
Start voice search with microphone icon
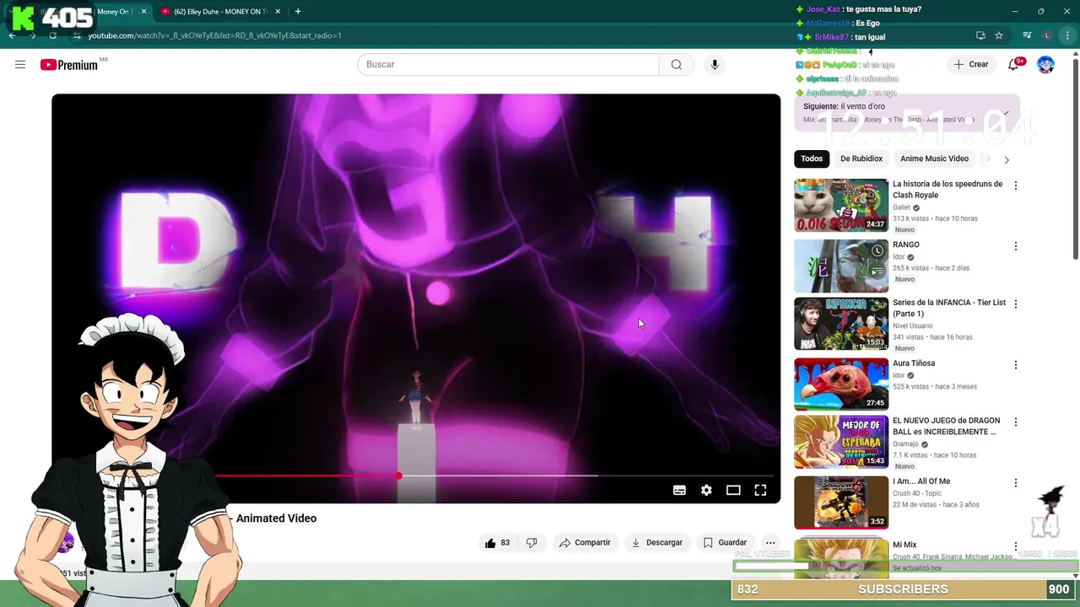coord(715,65)
